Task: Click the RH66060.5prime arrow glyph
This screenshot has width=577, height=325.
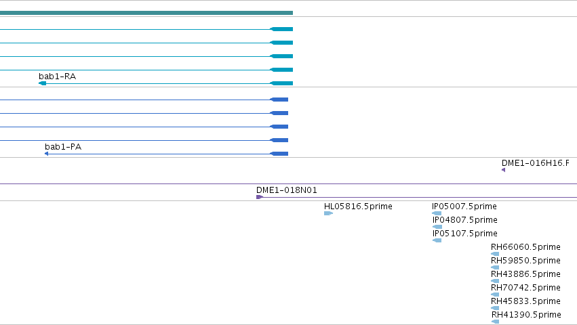Action: 495,254
